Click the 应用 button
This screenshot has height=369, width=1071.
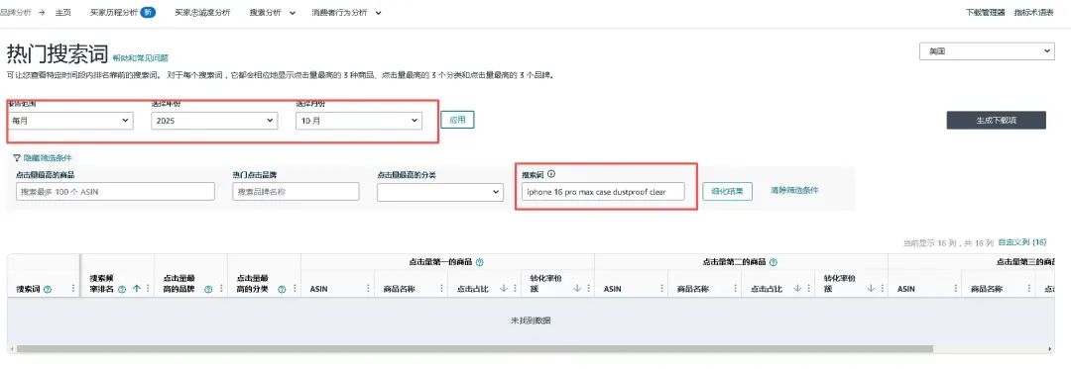(x=457, y=120)
